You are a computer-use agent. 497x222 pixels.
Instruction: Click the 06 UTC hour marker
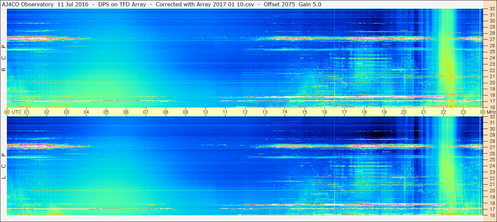point(126,112)
